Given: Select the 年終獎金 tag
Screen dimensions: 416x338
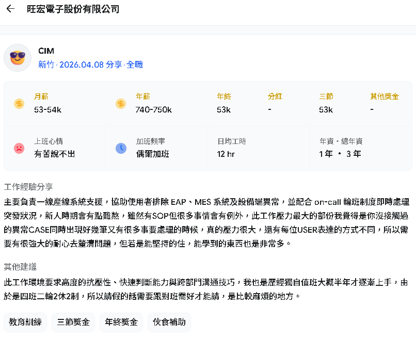Looking at the screenshot, I should (x=121, y=322).
